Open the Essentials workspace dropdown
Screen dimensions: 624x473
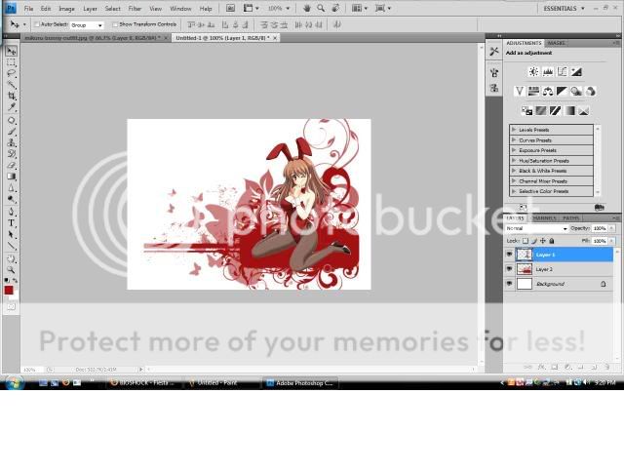[564, 9]
